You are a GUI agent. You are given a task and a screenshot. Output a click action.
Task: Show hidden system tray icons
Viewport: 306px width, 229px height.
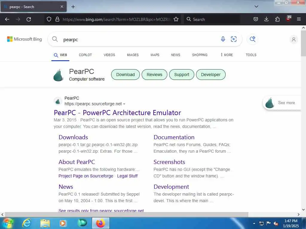pyautogui.click(x=254, y=223)
